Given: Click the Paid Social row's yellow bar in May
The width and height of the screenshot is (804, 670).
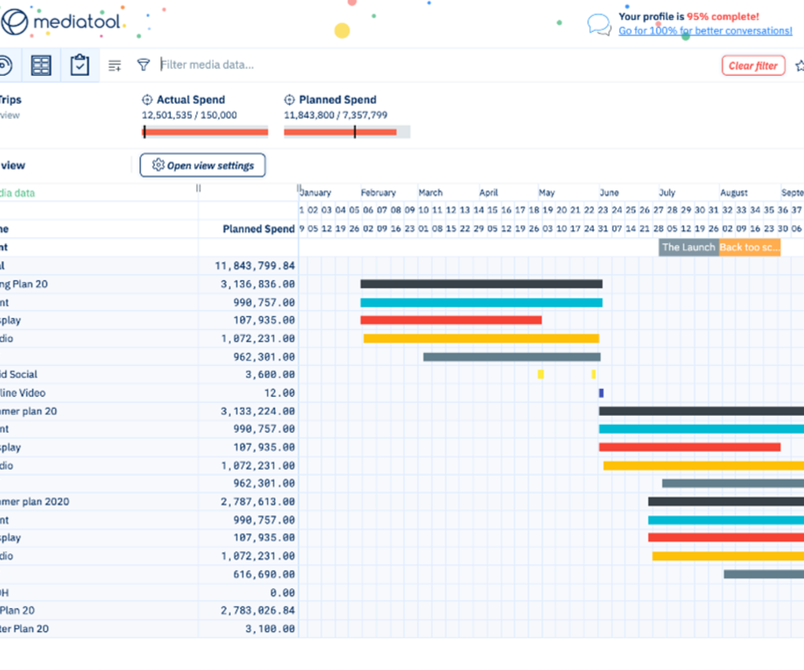Looking at the screenshot, I should point(541,375).
